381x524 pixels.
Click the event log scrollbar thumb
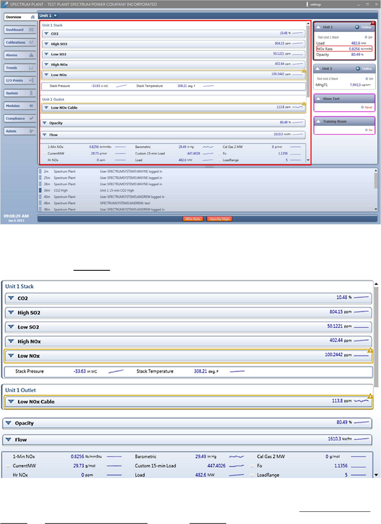pyautogui.click(x=376, y=181)
